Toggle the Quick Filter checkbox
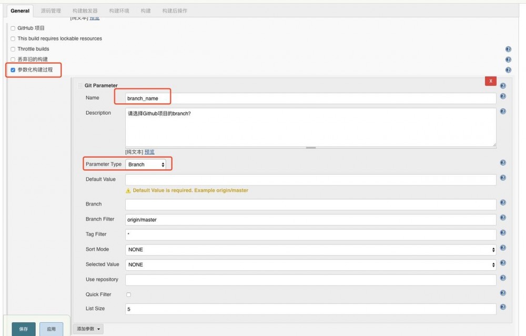526x336 pixels. coord(128,295)
